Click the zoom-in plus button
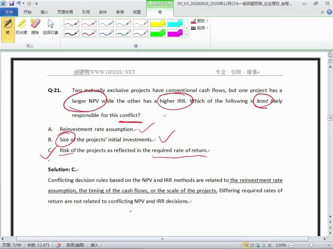 (328, 245)
